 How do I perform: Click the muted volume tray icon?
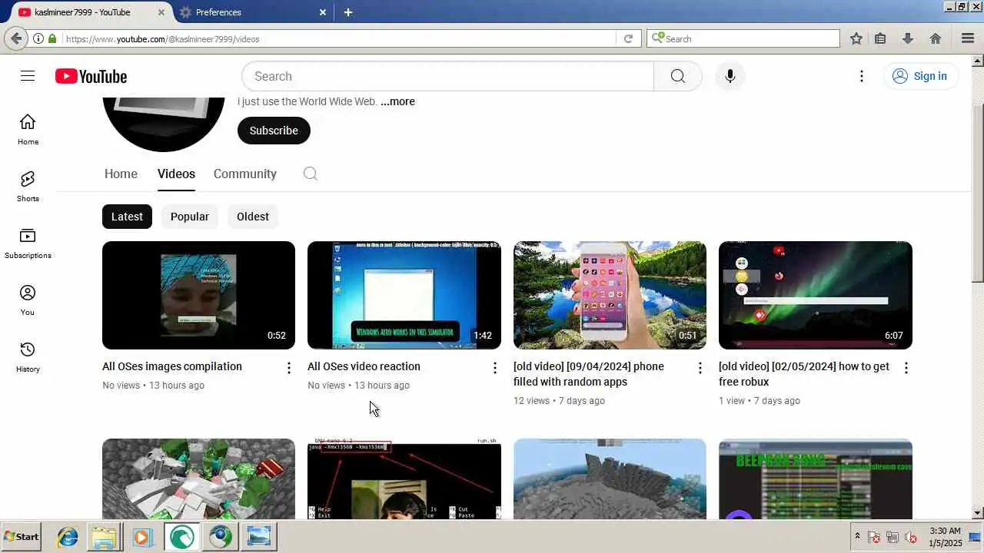[x=911, y=537]
